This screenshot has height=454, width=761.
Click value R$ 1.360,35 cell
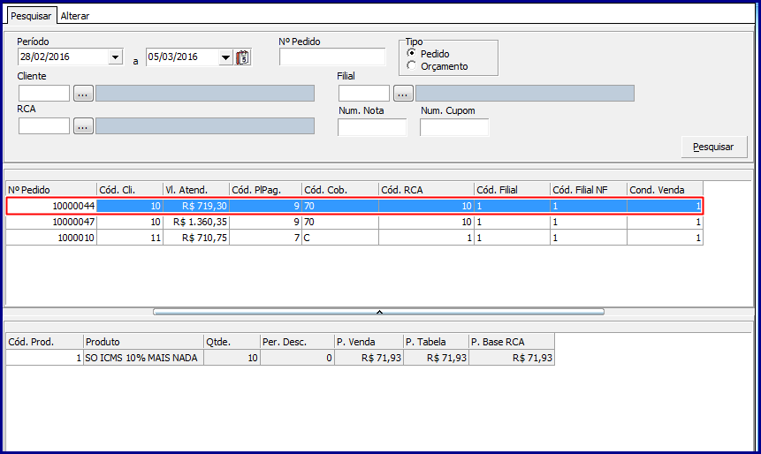pos(196,222)
